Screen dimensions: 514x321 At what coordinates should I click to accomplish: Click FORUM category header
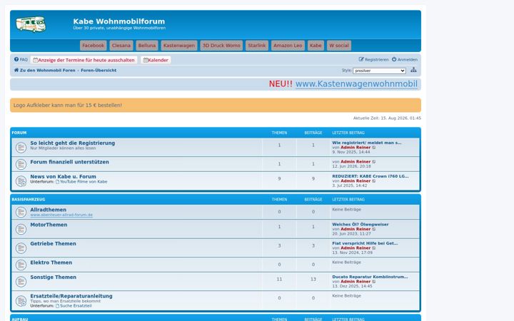tap(19, 133)
